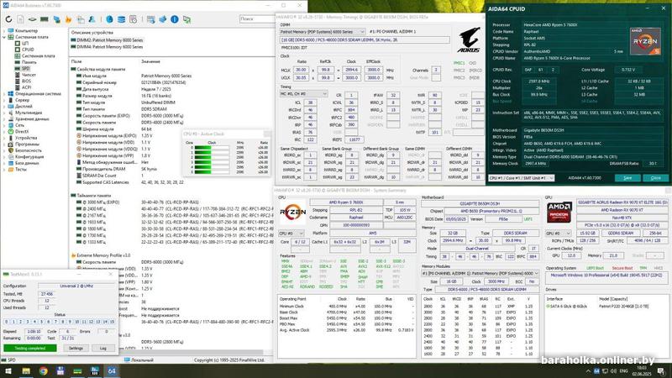Image resolution: width=672 pixels, height=378 pixels.
Task: Expand the Мультимедиа tree node
Action: [x=4, y=113]
